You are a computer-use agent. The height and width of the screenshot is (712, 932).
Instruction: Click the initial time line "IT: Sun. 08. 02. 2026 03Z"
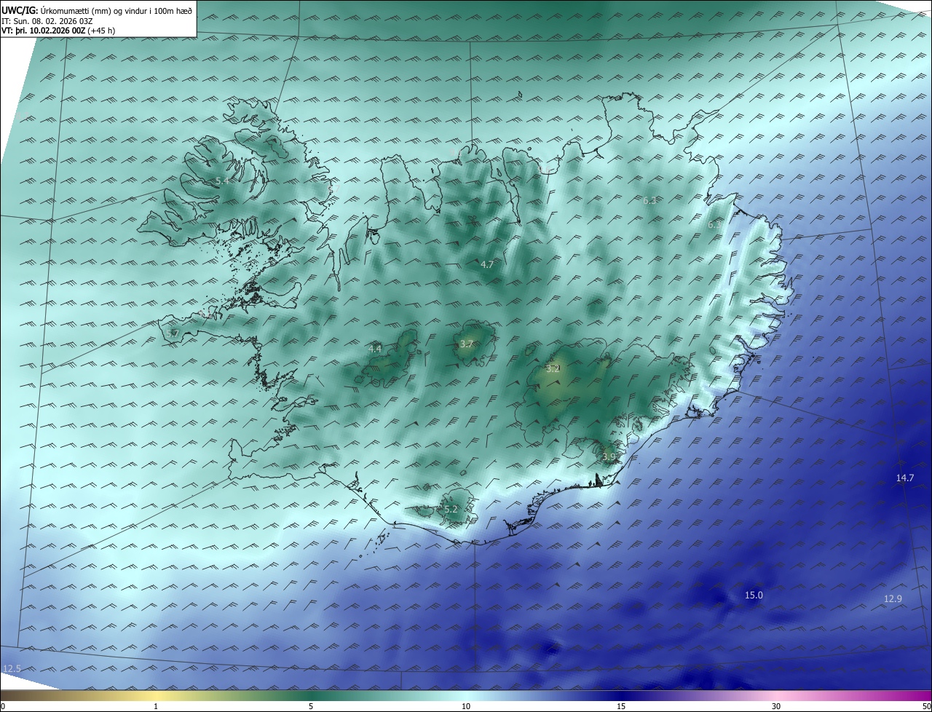[48, 21]
